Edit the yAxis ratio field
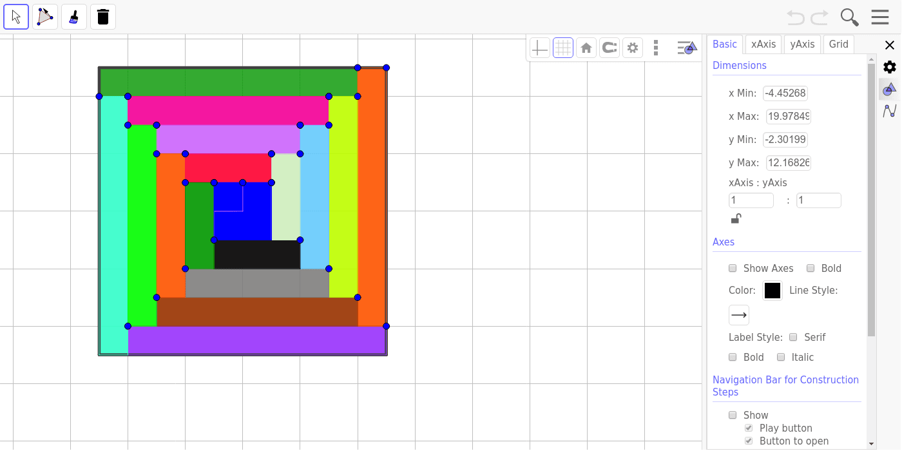The image size is (902, 451). 819,200
